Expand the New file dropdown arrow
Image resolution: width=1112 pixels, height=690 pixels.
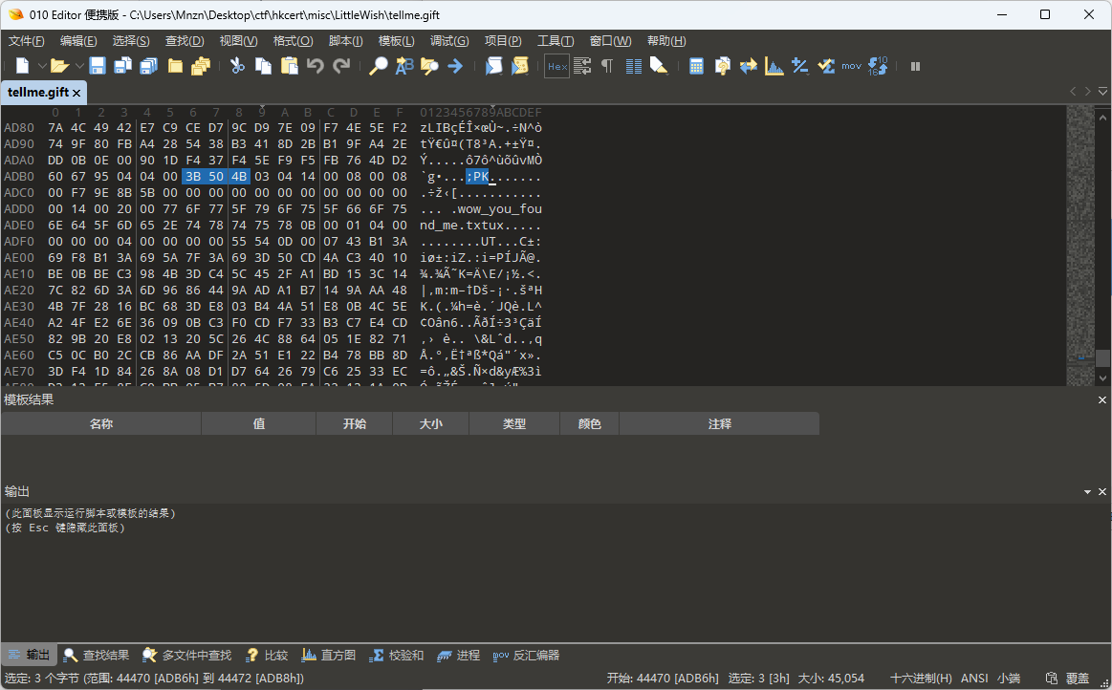(x=41, y=66)
